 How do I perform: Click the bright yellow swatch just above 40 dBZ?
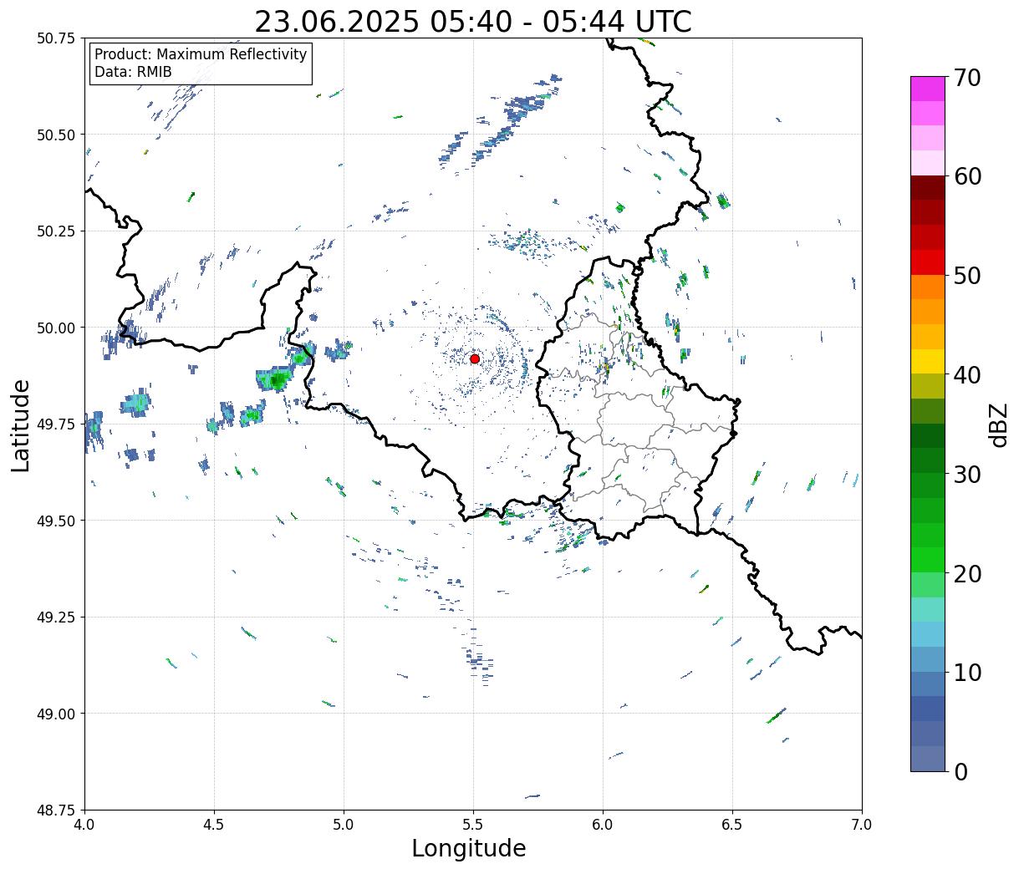pyautogui.click(x=928, y=362)
